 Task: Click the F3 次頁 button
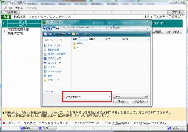click(47, 128)
